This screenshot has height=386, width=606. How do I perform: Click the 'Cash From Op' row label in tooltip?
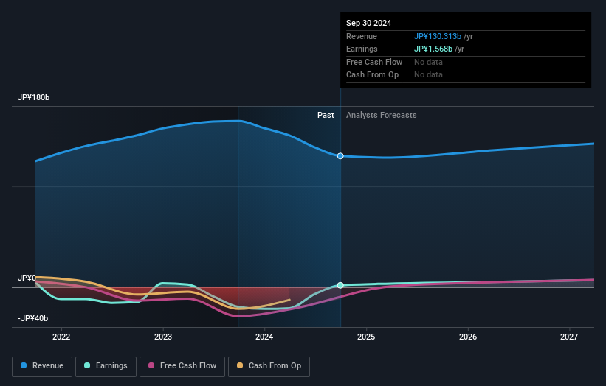(372, 75)
